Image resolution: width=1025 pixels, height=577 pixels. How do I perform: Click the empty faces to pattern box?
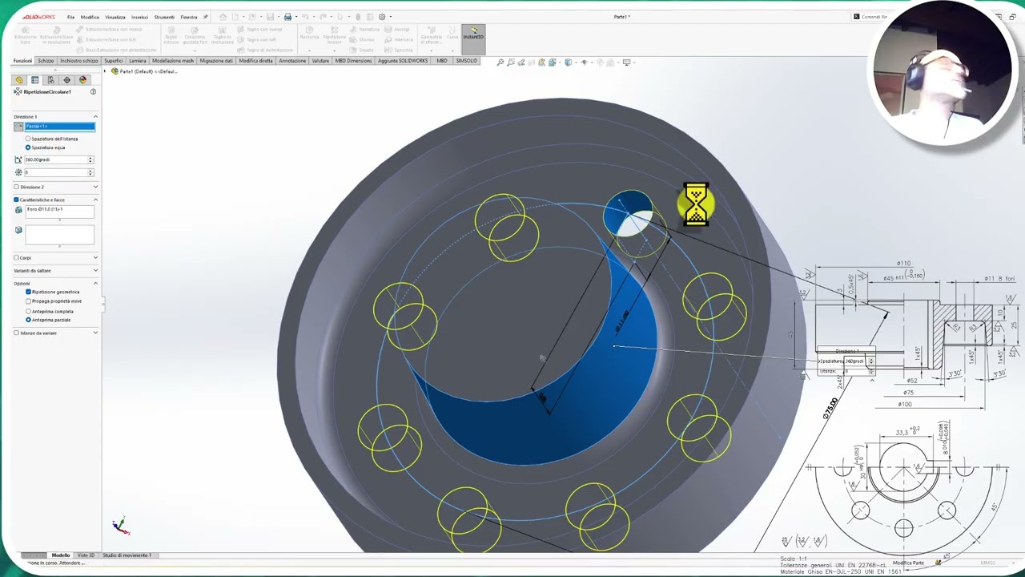59,234
